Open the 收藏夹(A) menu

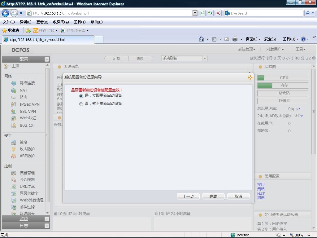coord(61,22)
